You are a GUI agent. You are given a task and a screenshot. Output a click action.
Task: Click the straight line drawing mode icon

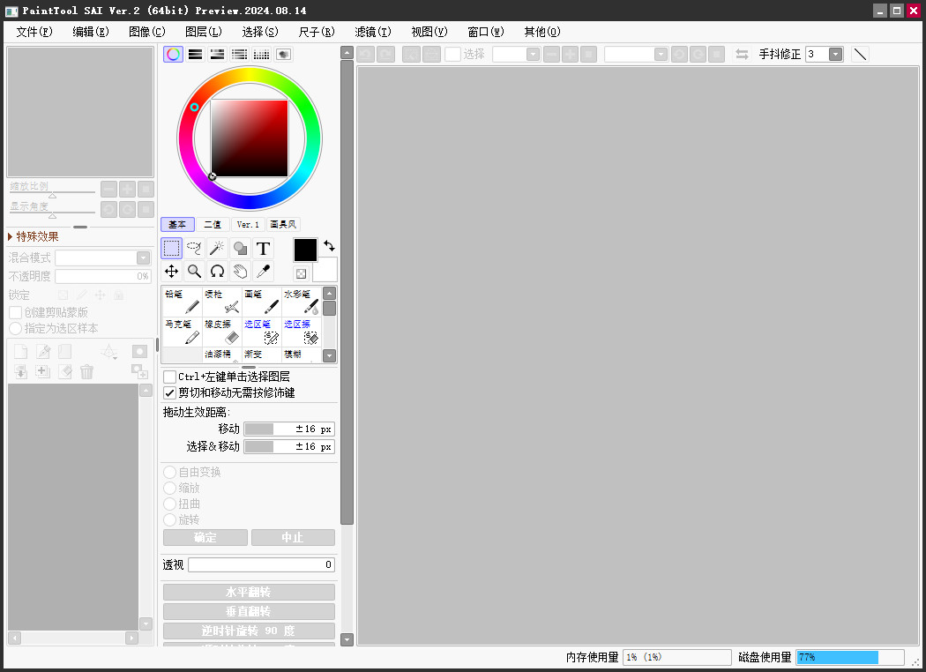(x=861, y=55)
